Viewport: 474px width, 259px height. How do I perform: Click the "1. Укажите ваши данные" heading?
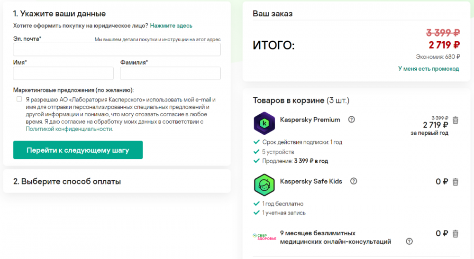pos(59,13)
